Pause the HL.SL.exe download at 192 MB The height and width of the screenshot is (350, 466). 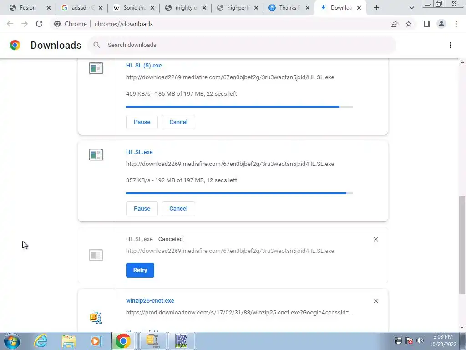pyautogui.click(x=142, y=209)
